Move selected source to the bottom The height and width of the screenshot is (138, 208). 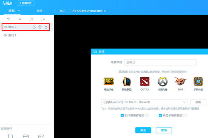(x=43, y=19)
